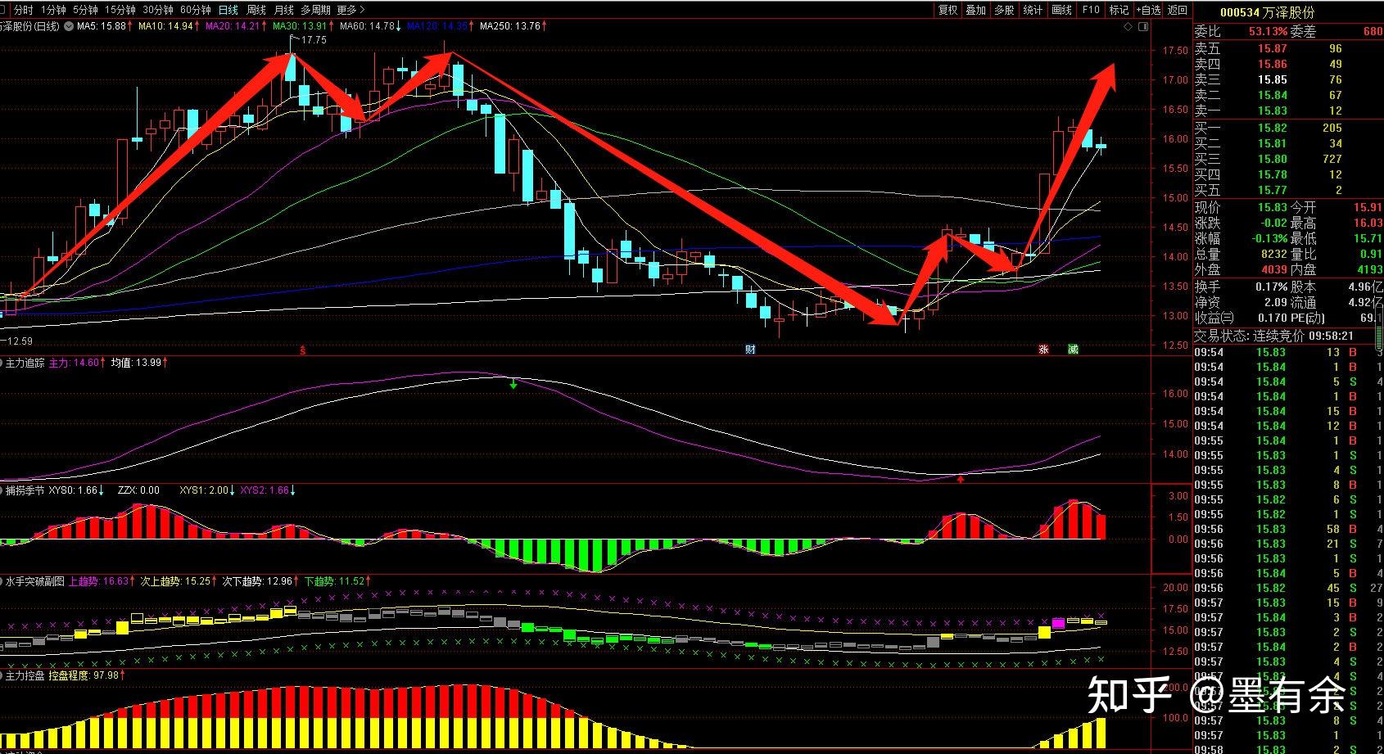Select the 30分钟 period tab
Screen dimensions: 1384x754
pyautogui.click(x=158, y=10)
